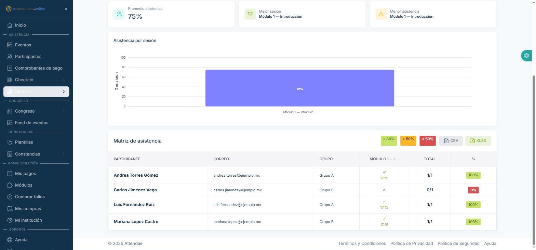The width and height of the screenshot is (536, 250).
Task: Click the Mi institución gear icon
Action: pos(10,220)
